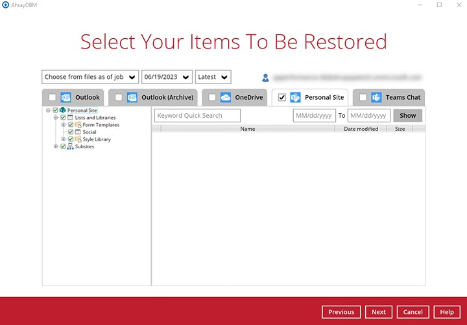Click the Keyword Quick Search field
467x325 pixels.
tap(197, 116)
